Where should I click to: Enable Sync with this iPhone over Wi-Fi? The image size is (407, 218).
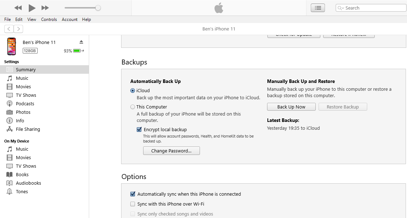click(x=133, y=204)
